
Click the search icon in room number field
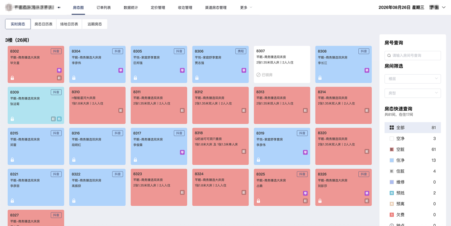click(x=389, y=55)
